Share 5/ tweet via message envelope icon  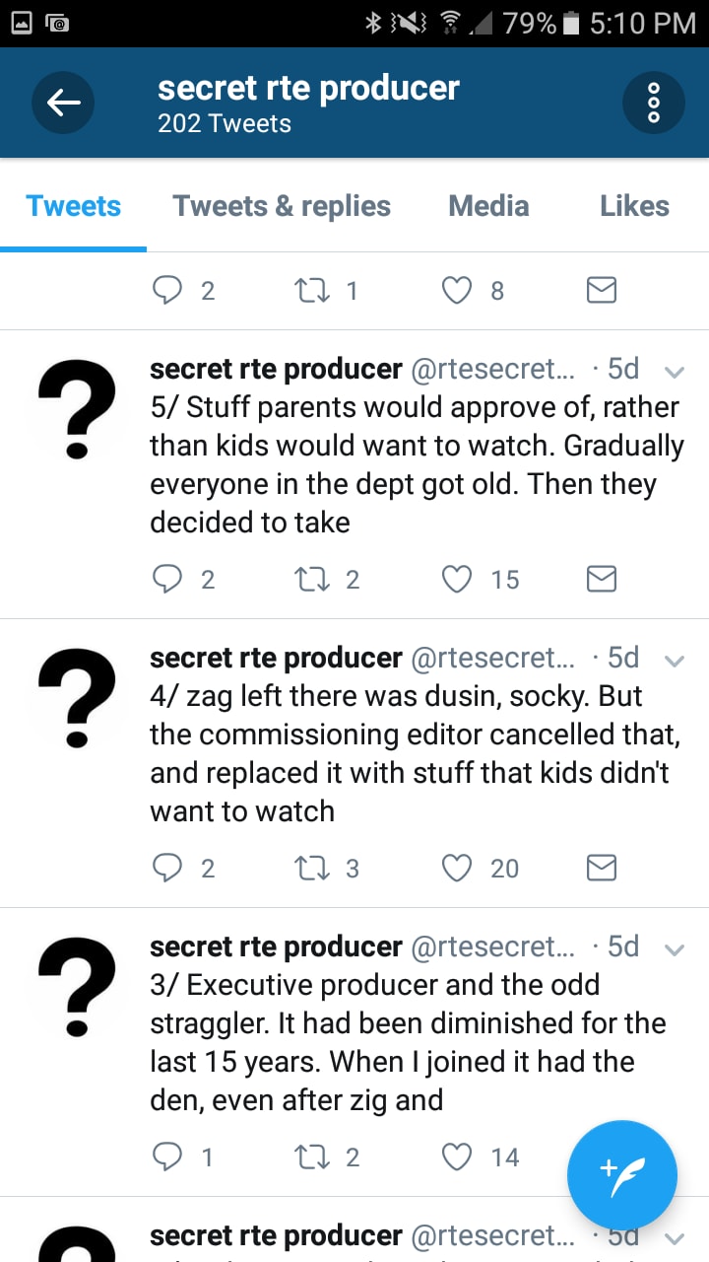(x=601, y=579)
